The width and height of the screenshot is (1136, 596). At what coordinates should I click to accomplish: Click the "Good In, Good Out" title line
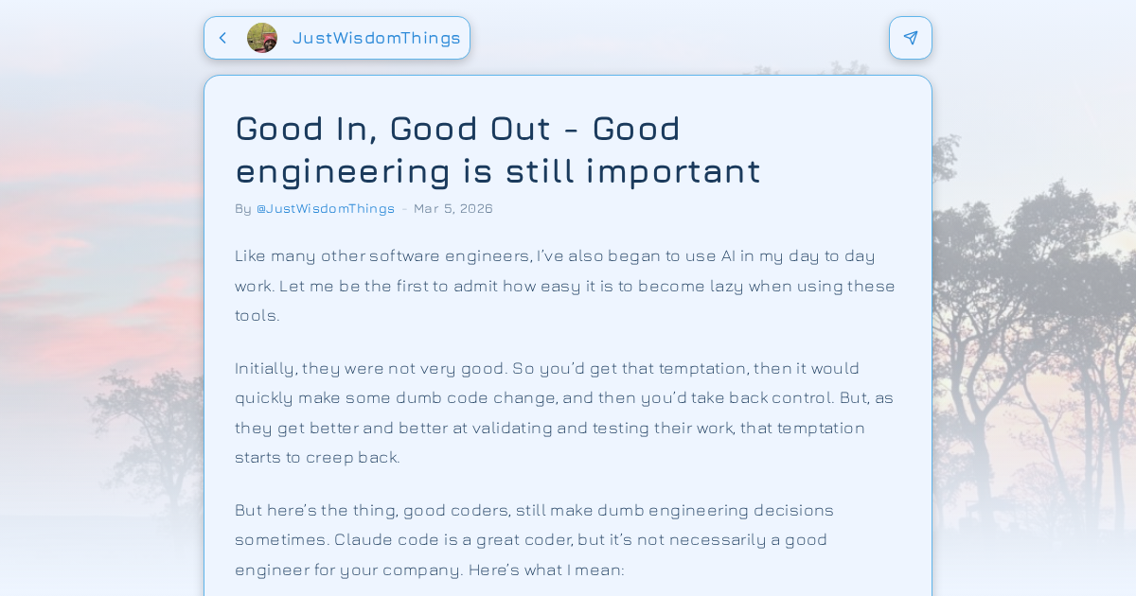pyautogui.click(x=458, y=128)
